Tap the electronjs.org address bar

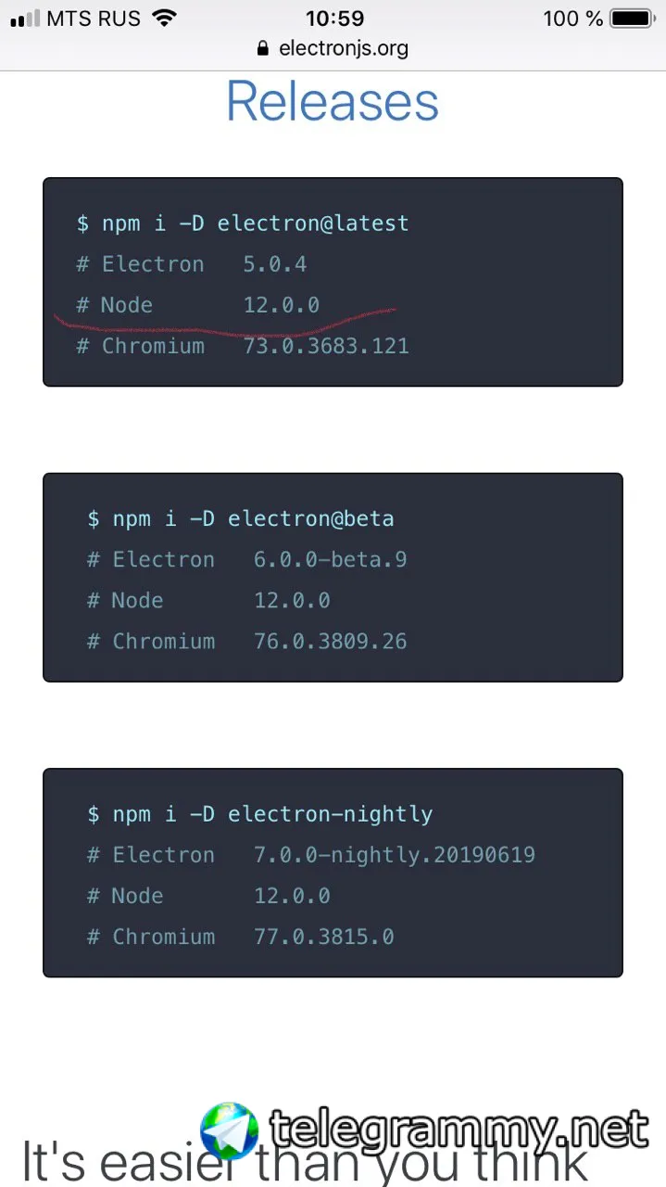343,48
